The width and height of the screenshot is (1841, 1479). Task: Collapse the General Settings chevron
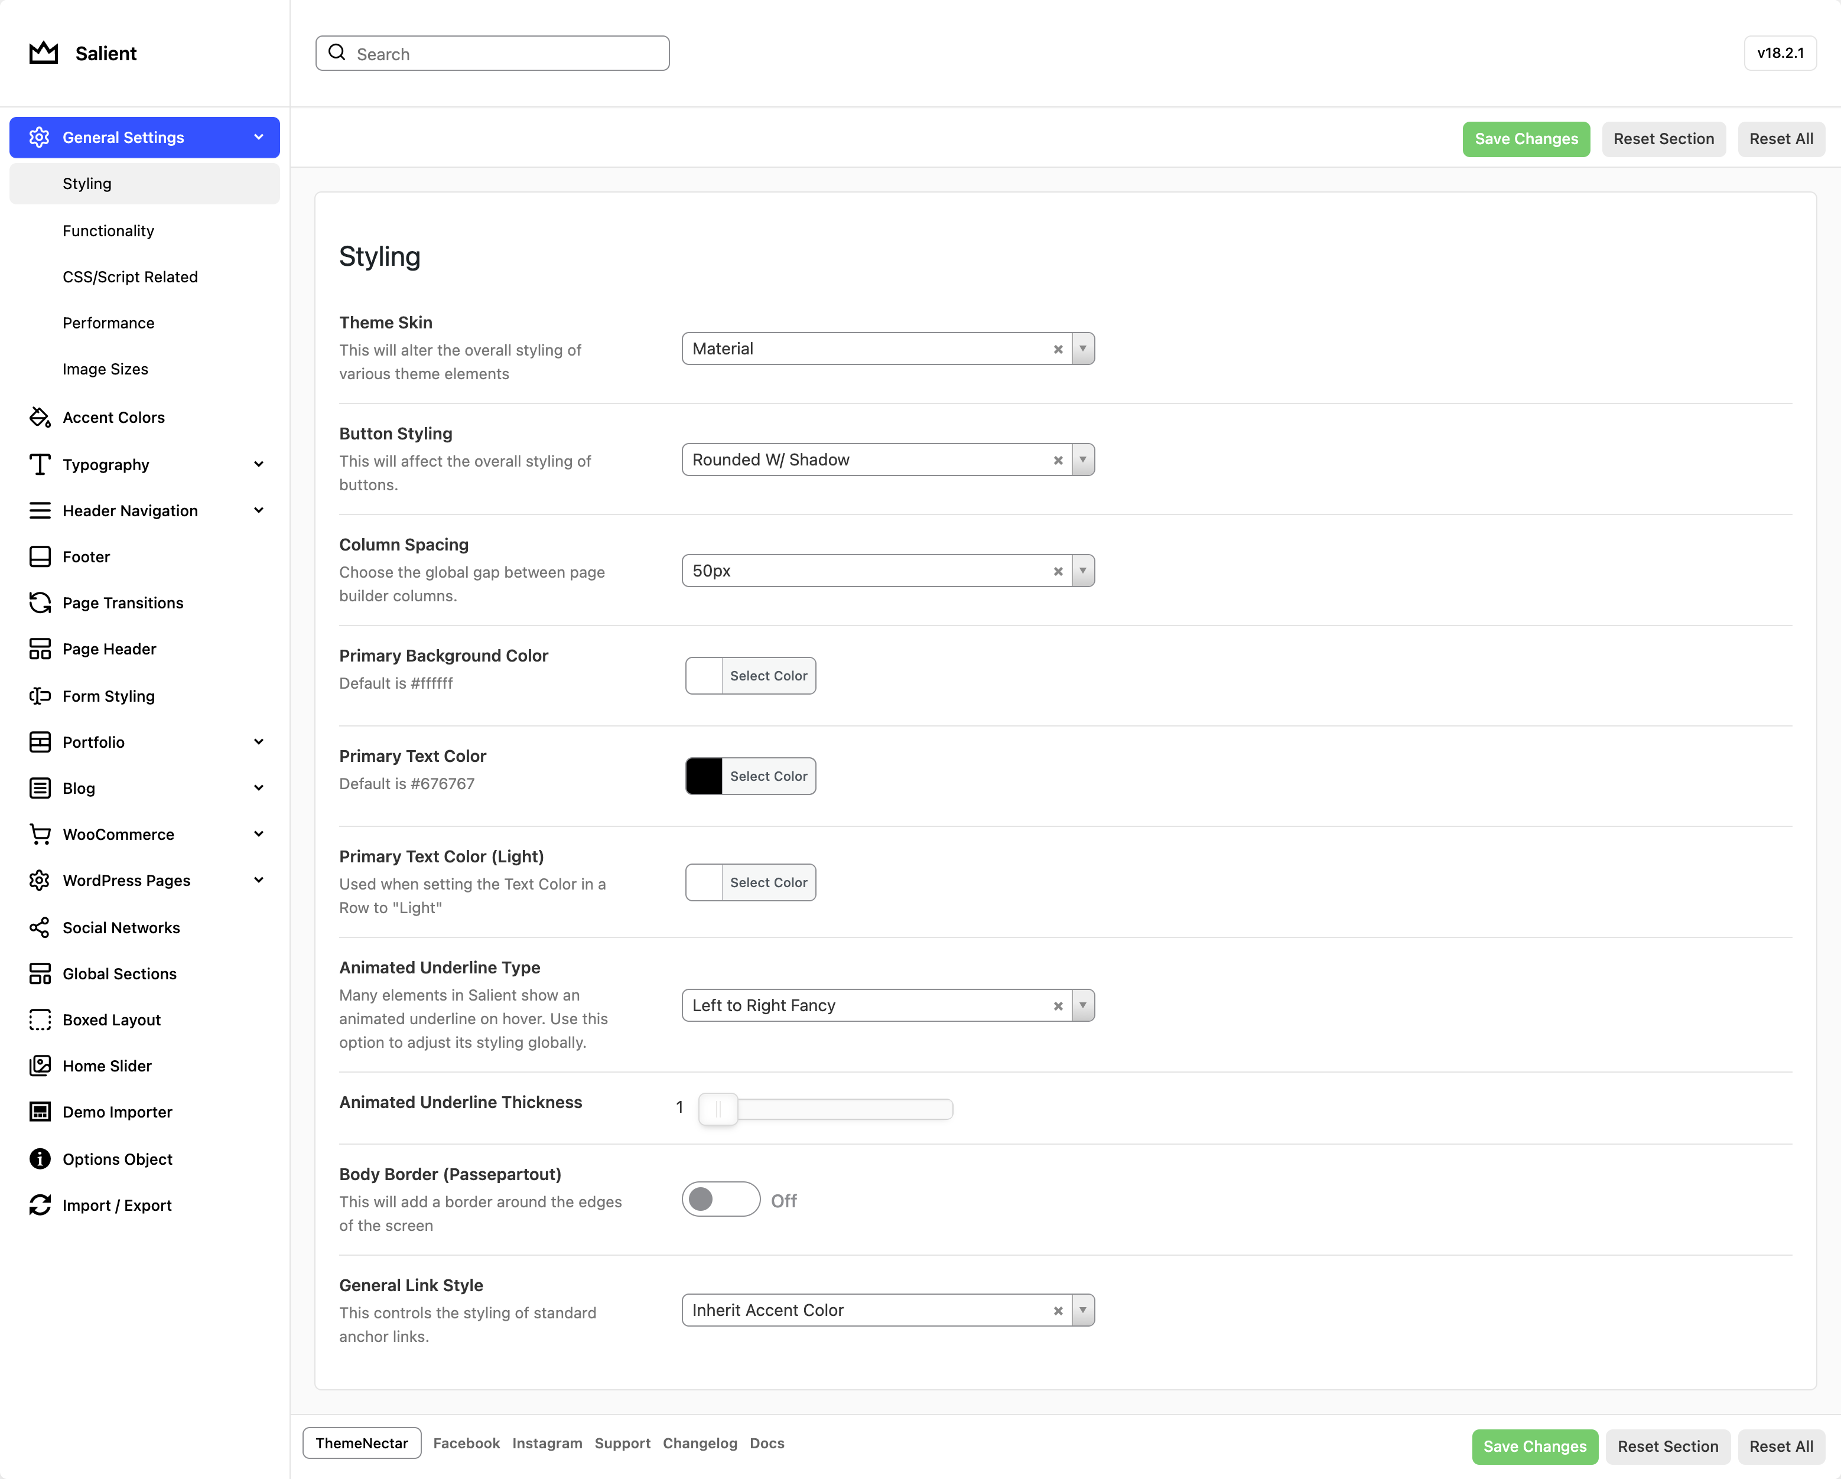259,138
